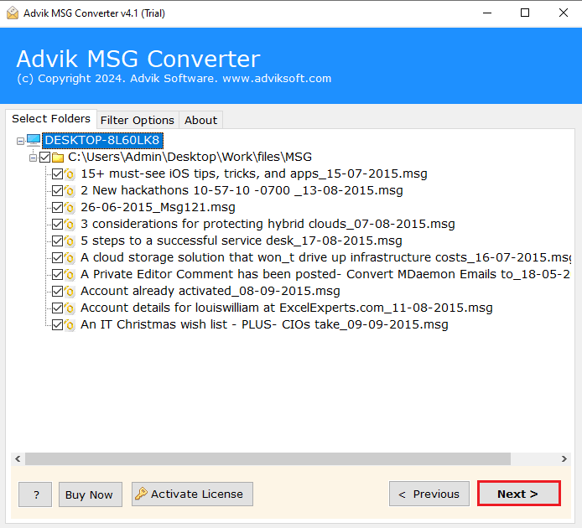This screenshot has height=528, width=582.
Task: Toggle checkbox for 3 considerations for protecting hybrid clouds
Action: (x=57, y=224)
